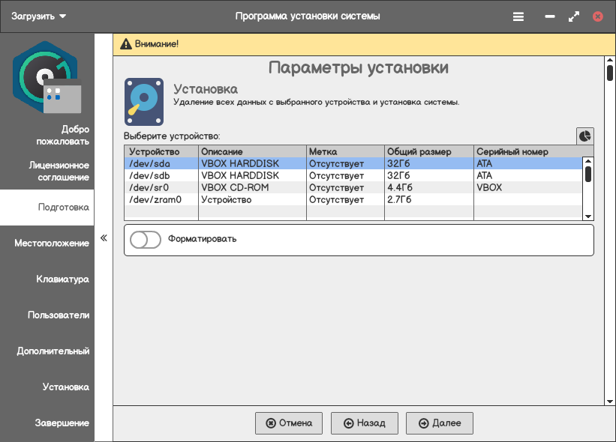The image size is (616, 442).
Task: Go to Клавиатура step
Action: [62, 279]
